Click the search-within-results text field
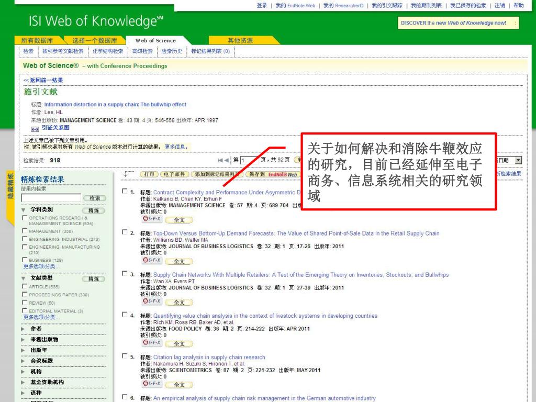Screen dimensions: 536x402 point(51,198)
